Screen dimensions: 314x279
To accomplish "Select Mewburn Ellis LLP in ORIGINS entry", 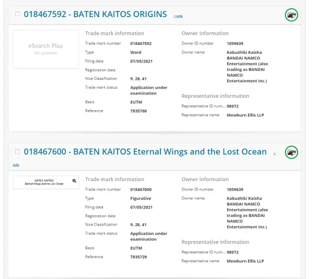I will point(245,115).
